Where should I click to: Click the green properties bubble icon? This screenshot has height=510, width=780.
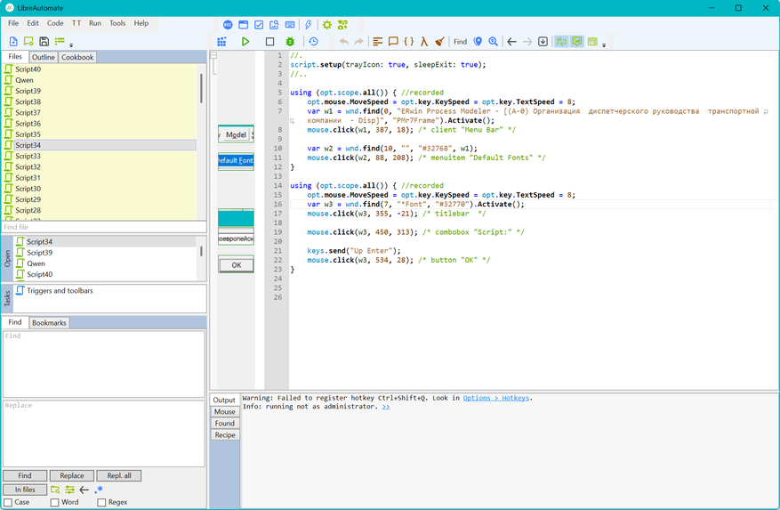pyautogui.click(x=28, y=41)
